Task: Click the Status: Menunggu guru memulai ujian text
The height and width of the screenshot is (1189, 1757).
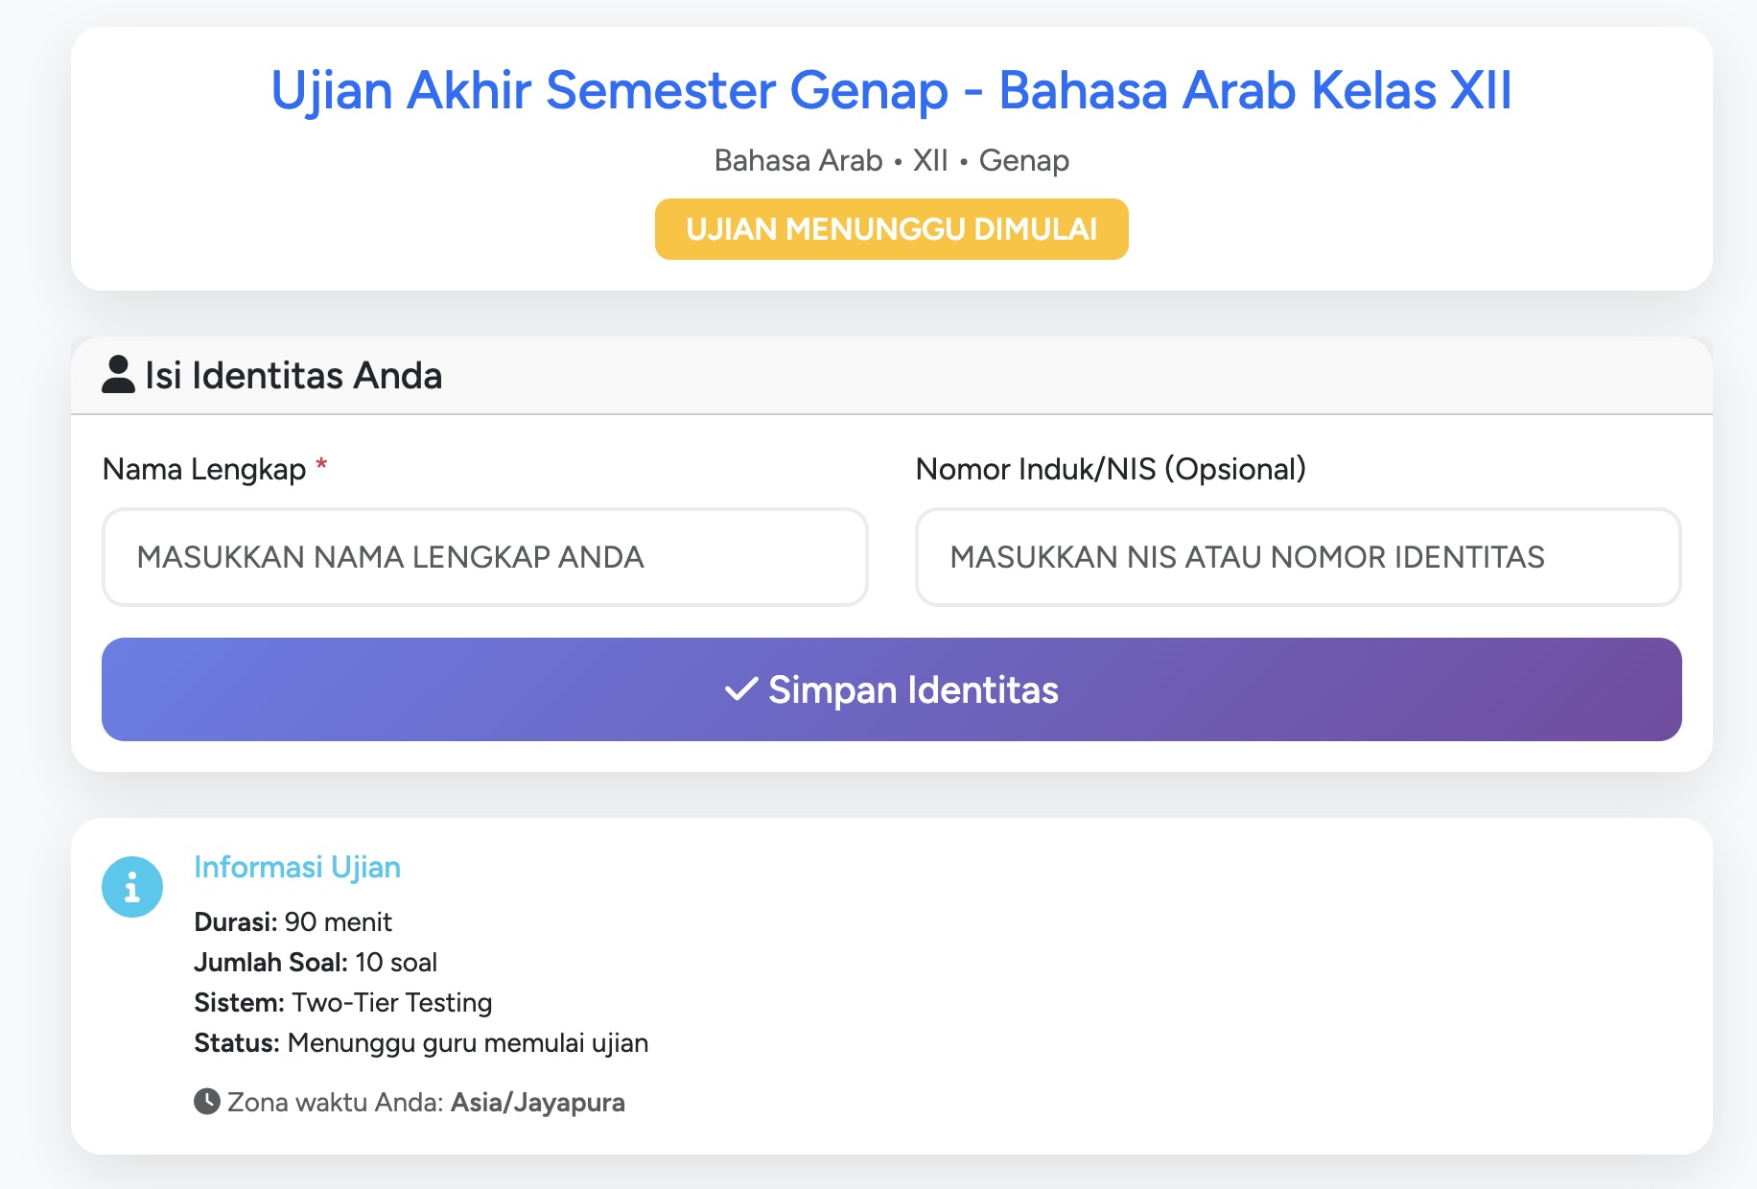Action: [x=422, y=1042]
